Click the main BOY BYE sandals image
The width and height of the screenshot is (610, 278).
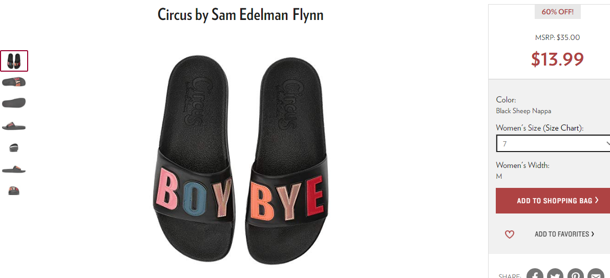coord(240,160)
